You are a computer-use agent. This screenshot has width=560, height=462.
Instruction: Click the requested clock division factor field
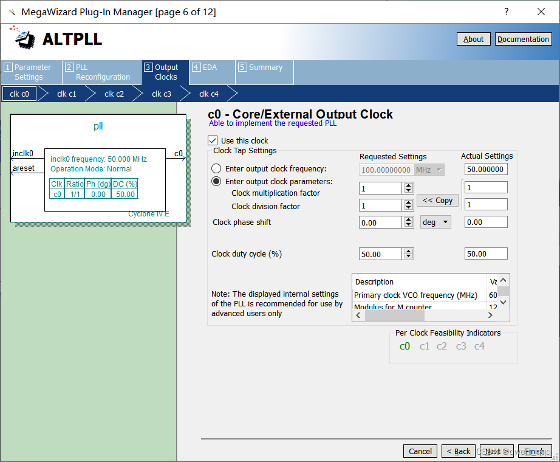coord(381,205)
